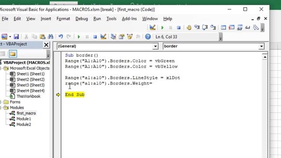The width and height of the screenshot is (281, 158).
Task: Click View Microsoft Excel icon
Action: [x=4, y=37]
